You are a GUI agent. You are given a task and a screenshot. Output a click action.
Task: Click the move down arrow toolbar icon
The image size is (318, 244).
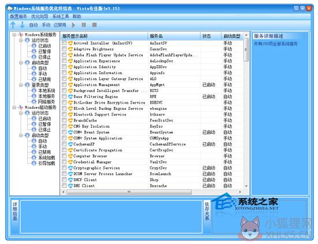pyautogui.click(x=23, y=25)
